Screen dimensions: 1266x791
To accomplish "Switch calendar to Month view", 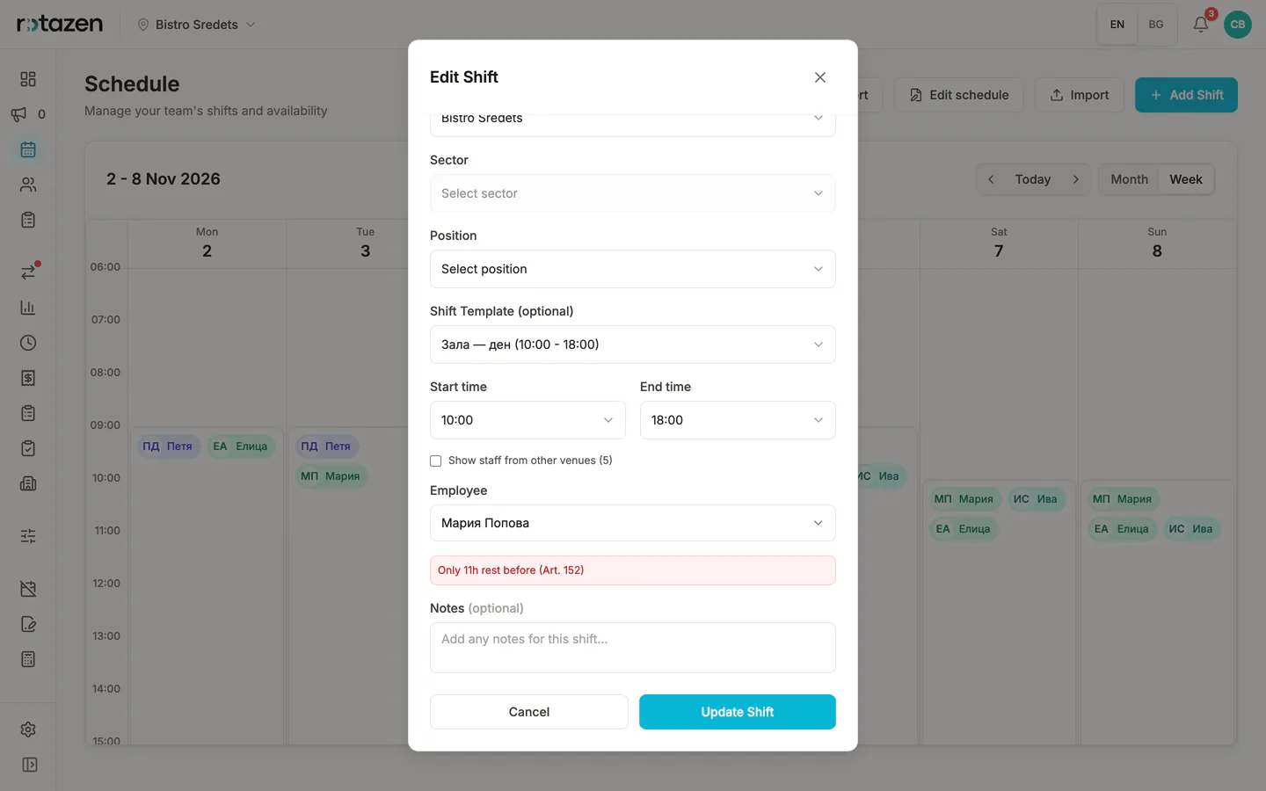I will tap(1129, 179).
